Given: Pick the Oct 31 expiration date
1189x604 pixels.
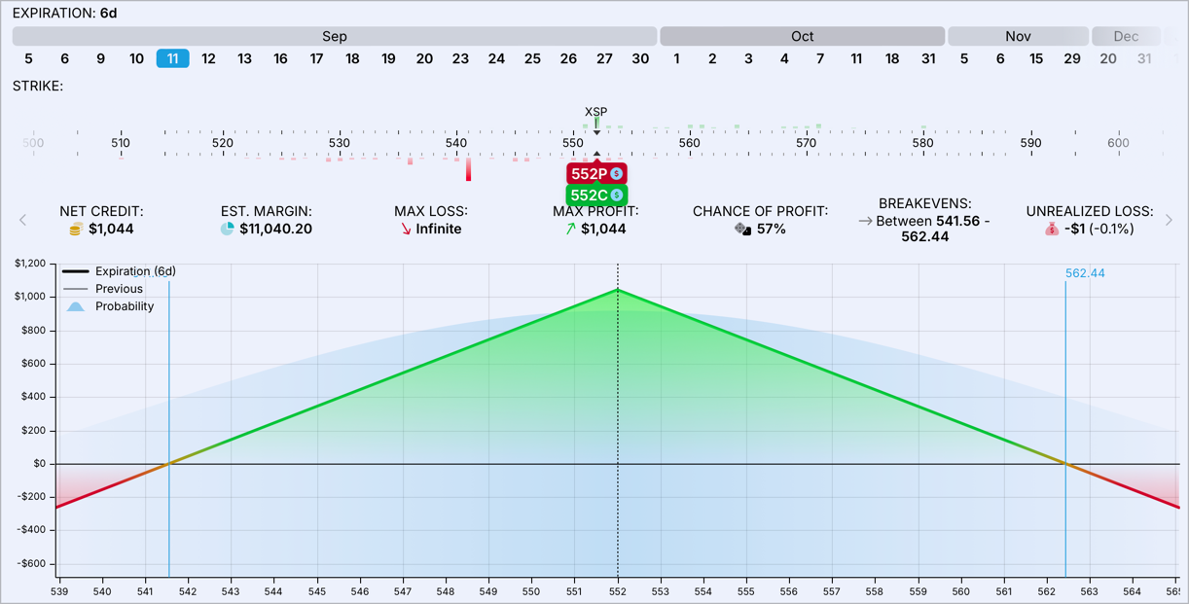Looking at the screenshot, I should tap(928, 58).
